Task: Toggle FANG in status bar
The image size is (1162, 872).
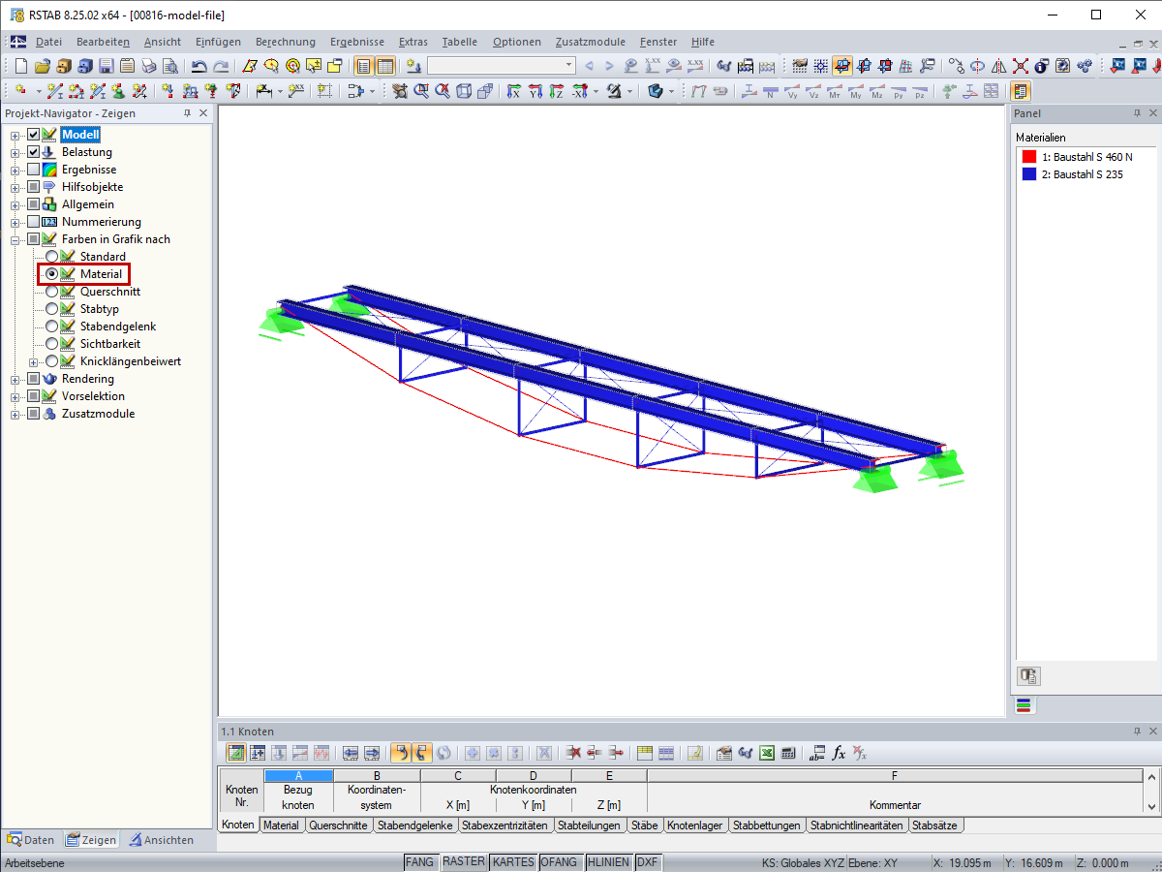Action: 420,862
